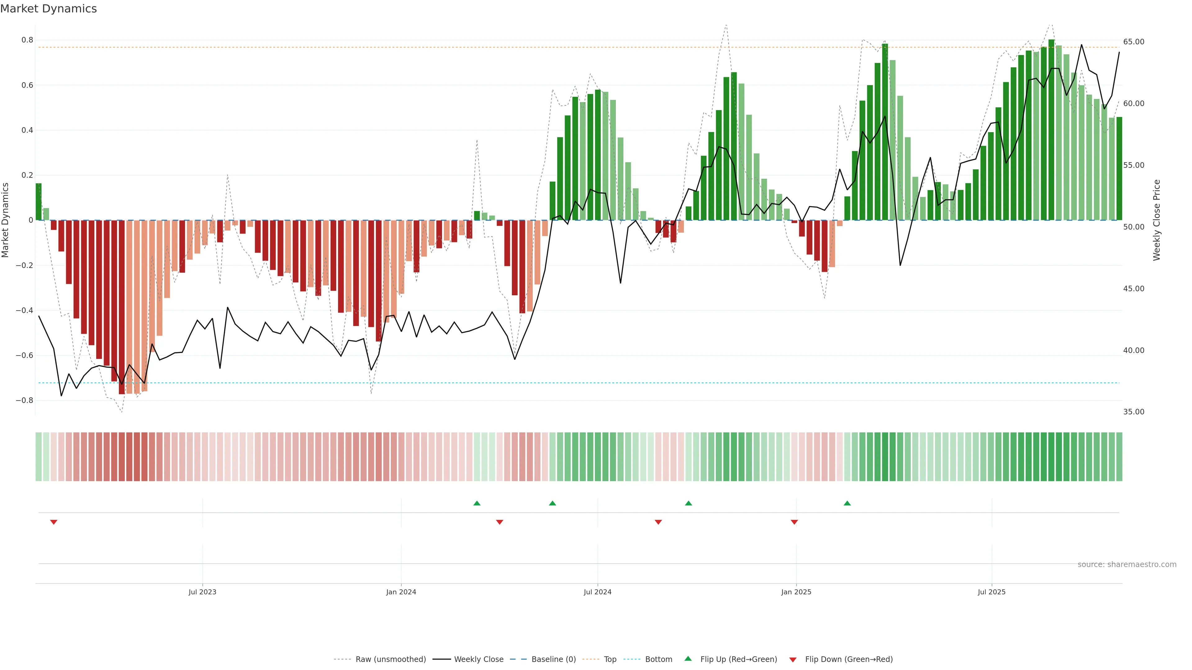Click the red triangle icon in legend
Image resolution: width=1192 pixels, height=670 pixels.
click(793, 660)
